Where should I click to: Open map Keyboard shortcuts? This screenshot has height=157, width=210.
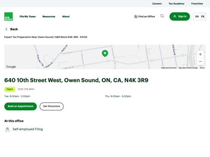[169, 68]
